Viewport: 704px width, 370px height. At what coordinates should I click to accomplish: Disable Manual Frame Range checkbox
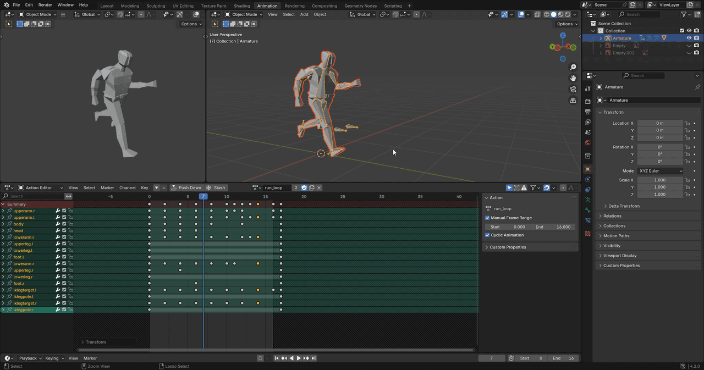[x=487, y=218]
